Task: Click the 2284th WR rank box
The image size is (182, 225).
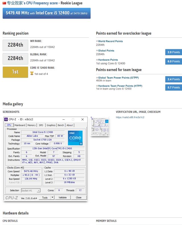Action: click(x=15, y=45)
